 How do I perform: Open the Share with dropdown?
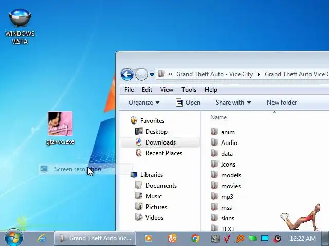click(233, 102)
